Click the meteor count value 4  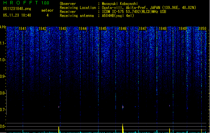pyautogui.click(x=47, y=15)
